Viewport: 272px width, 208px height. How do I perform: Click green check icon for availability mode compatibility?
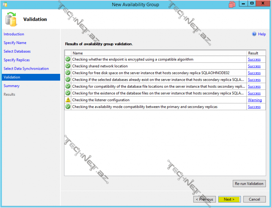point(68,107)
